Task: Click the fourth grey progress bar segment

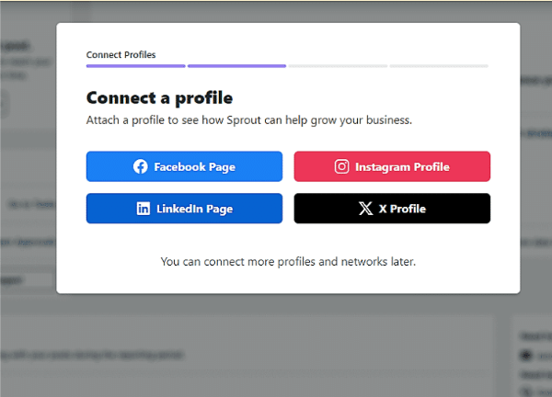Action: pos(439,66)
